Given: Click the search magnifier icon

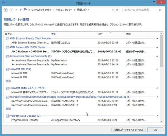Looking at the screenshot, I should (160, 10).
